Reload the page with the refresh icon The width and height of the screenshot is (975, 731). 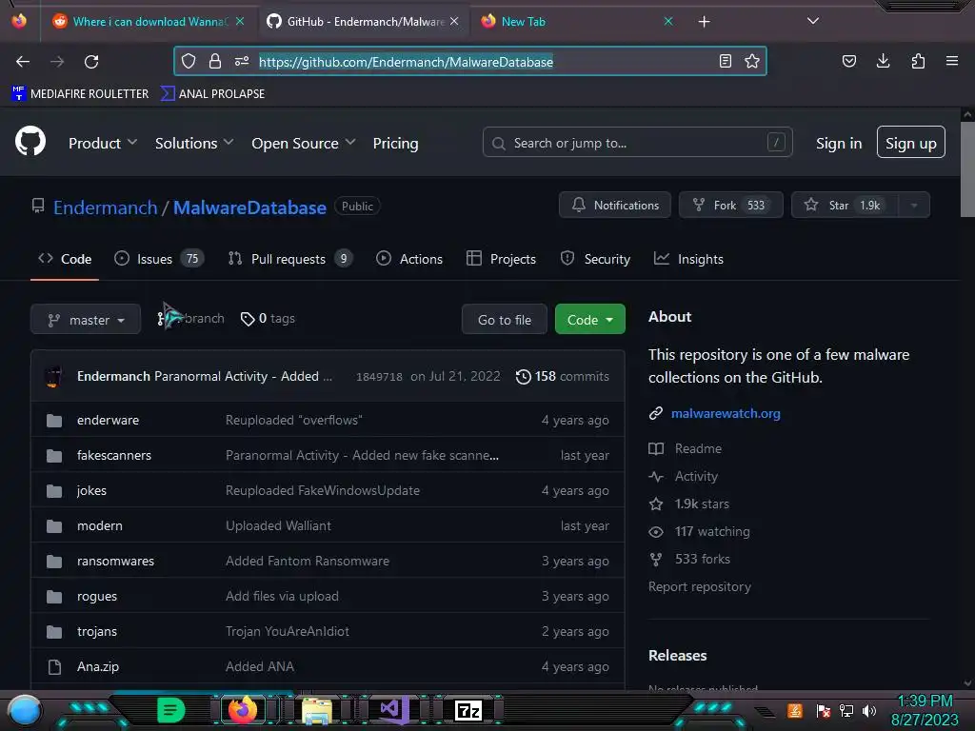click(91, 62)
